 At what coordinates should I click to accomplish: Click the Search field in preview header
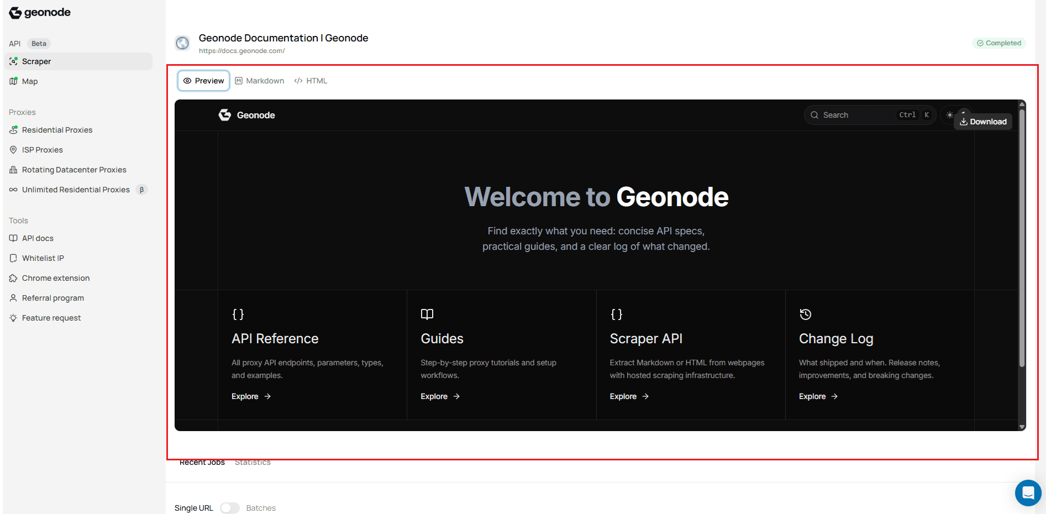[870, 115]
